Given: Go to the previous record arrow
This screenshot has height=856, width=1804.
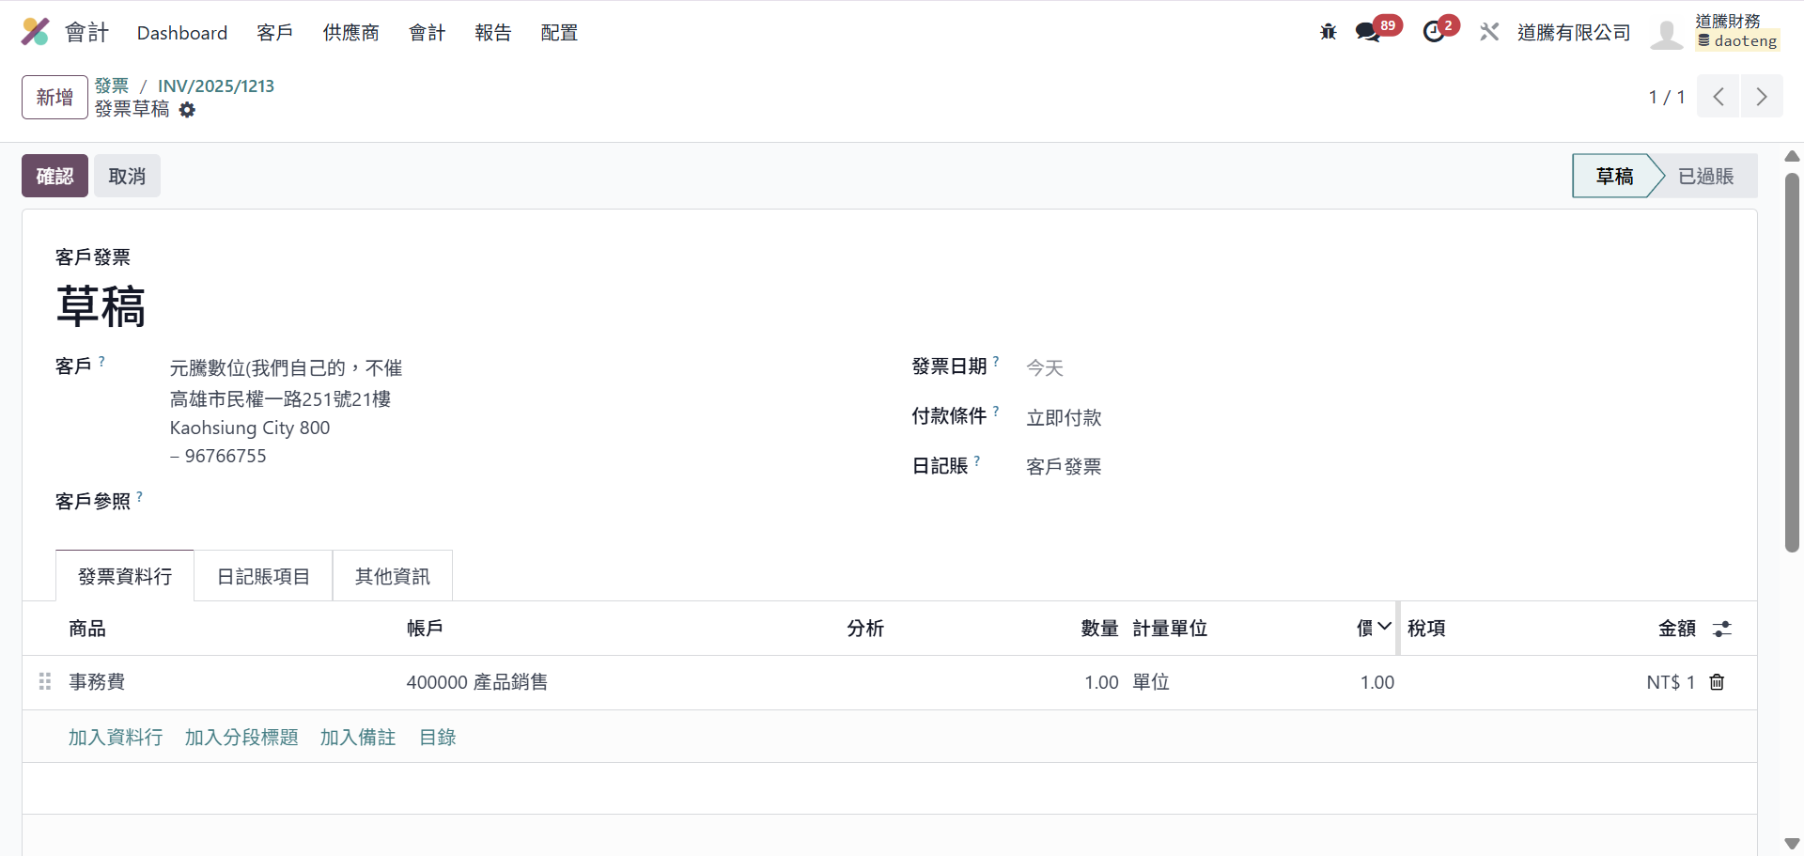Looking at the screenshot, I should (1718, 97).
